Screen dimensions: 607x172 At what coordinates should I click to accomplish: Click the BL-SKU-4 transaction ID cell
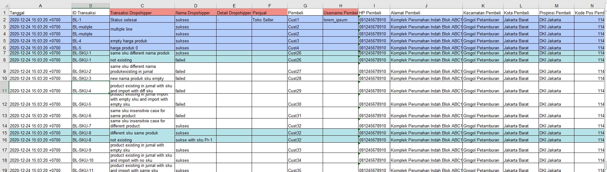click(x=91, y=88)
